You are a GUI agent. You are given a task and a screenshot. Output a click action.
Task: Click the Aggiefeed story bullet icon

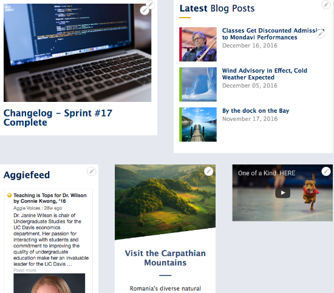(x=9, y=195)
